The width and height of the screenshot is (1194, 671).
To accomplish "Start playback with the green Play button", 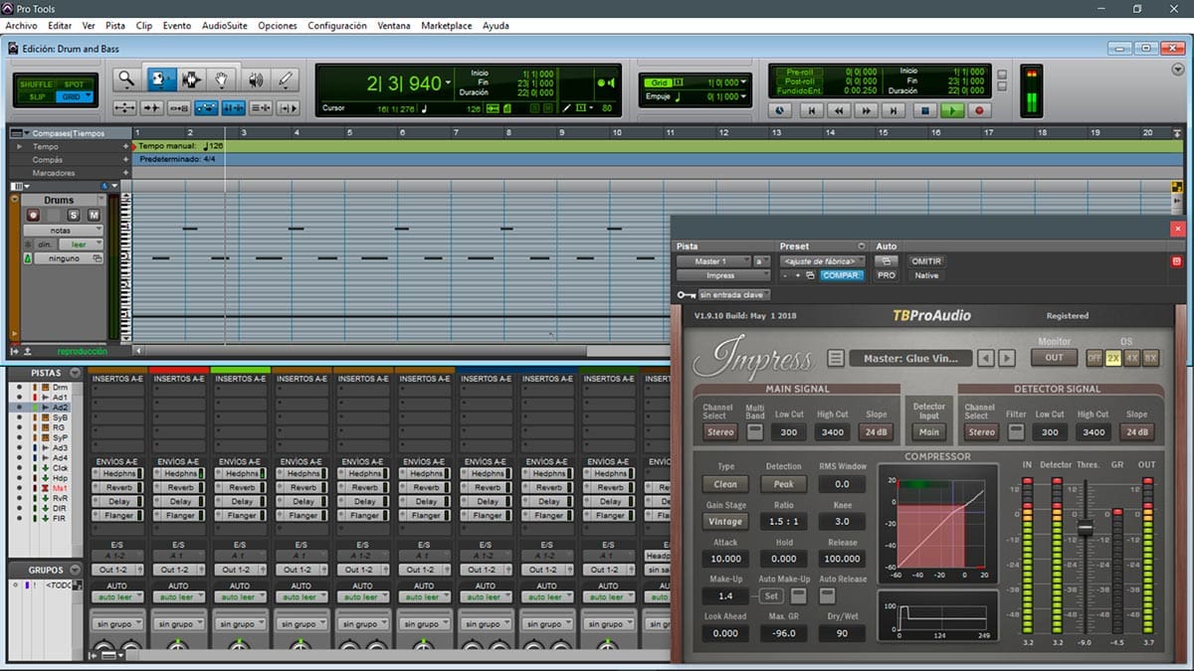I will tap(952, 111).
